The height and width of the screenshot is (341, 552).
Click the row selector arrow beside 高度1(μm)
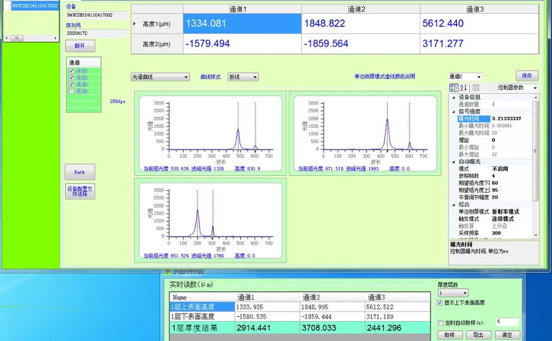pyautogui.click(x=134, y=24)
